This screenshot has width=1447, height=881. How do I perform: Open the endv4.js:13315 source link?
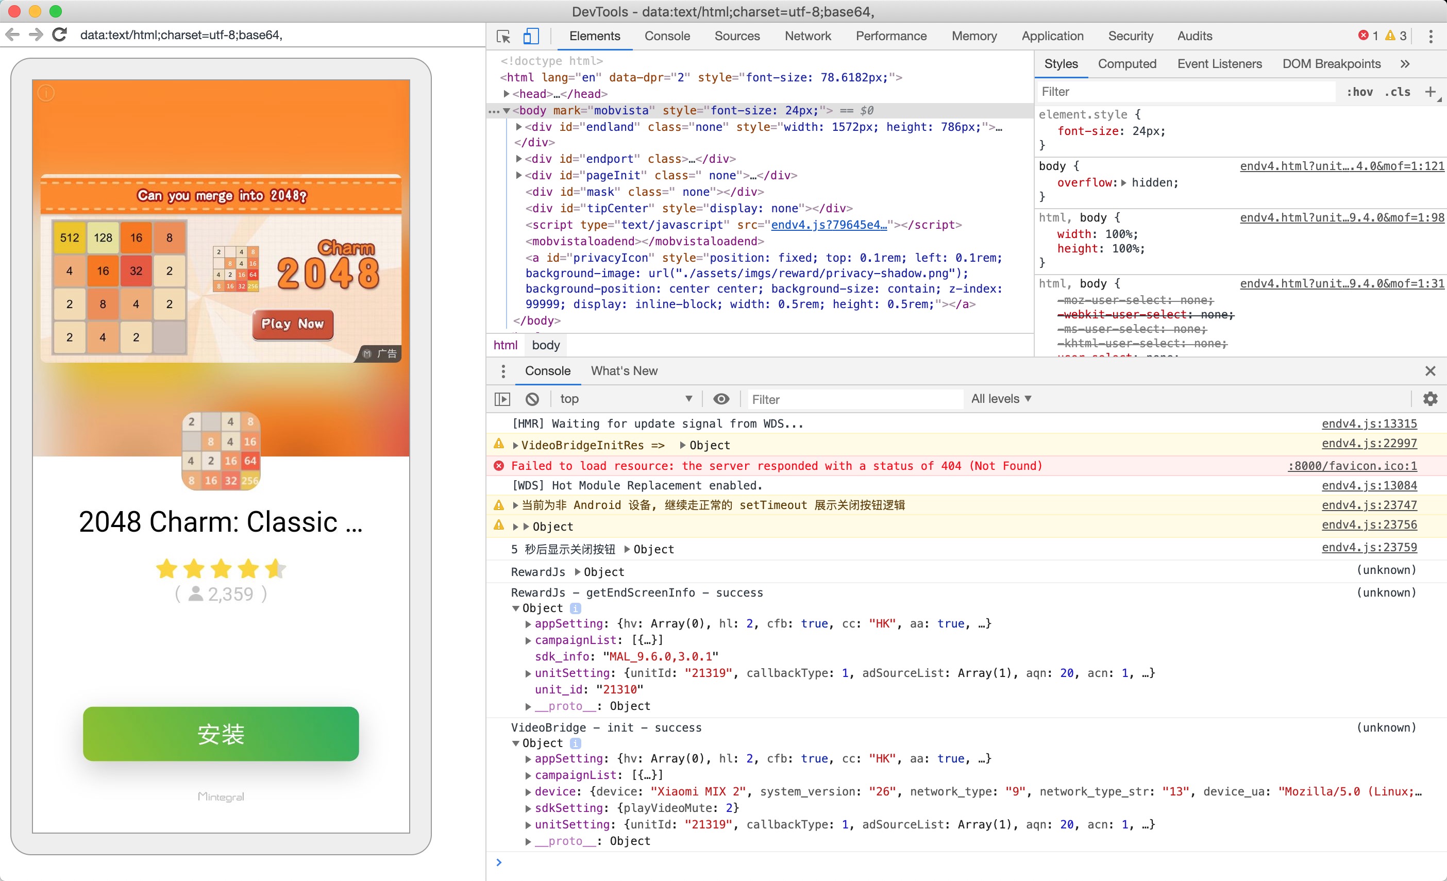[1369, 424]
